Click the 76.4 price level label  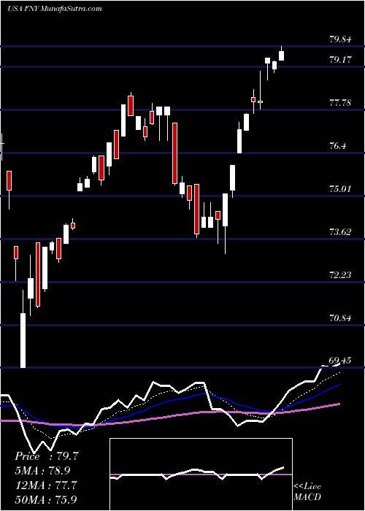(337, 146)
